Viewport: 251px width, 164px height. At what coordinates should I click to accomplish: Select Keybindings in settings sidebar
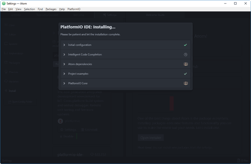14,53
